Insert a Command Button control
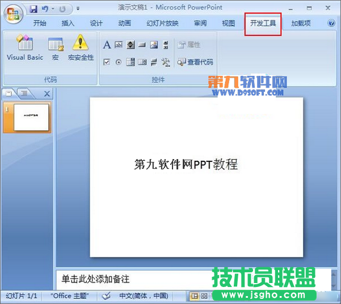This screenshot has width=341, height=304. point(142,45)
